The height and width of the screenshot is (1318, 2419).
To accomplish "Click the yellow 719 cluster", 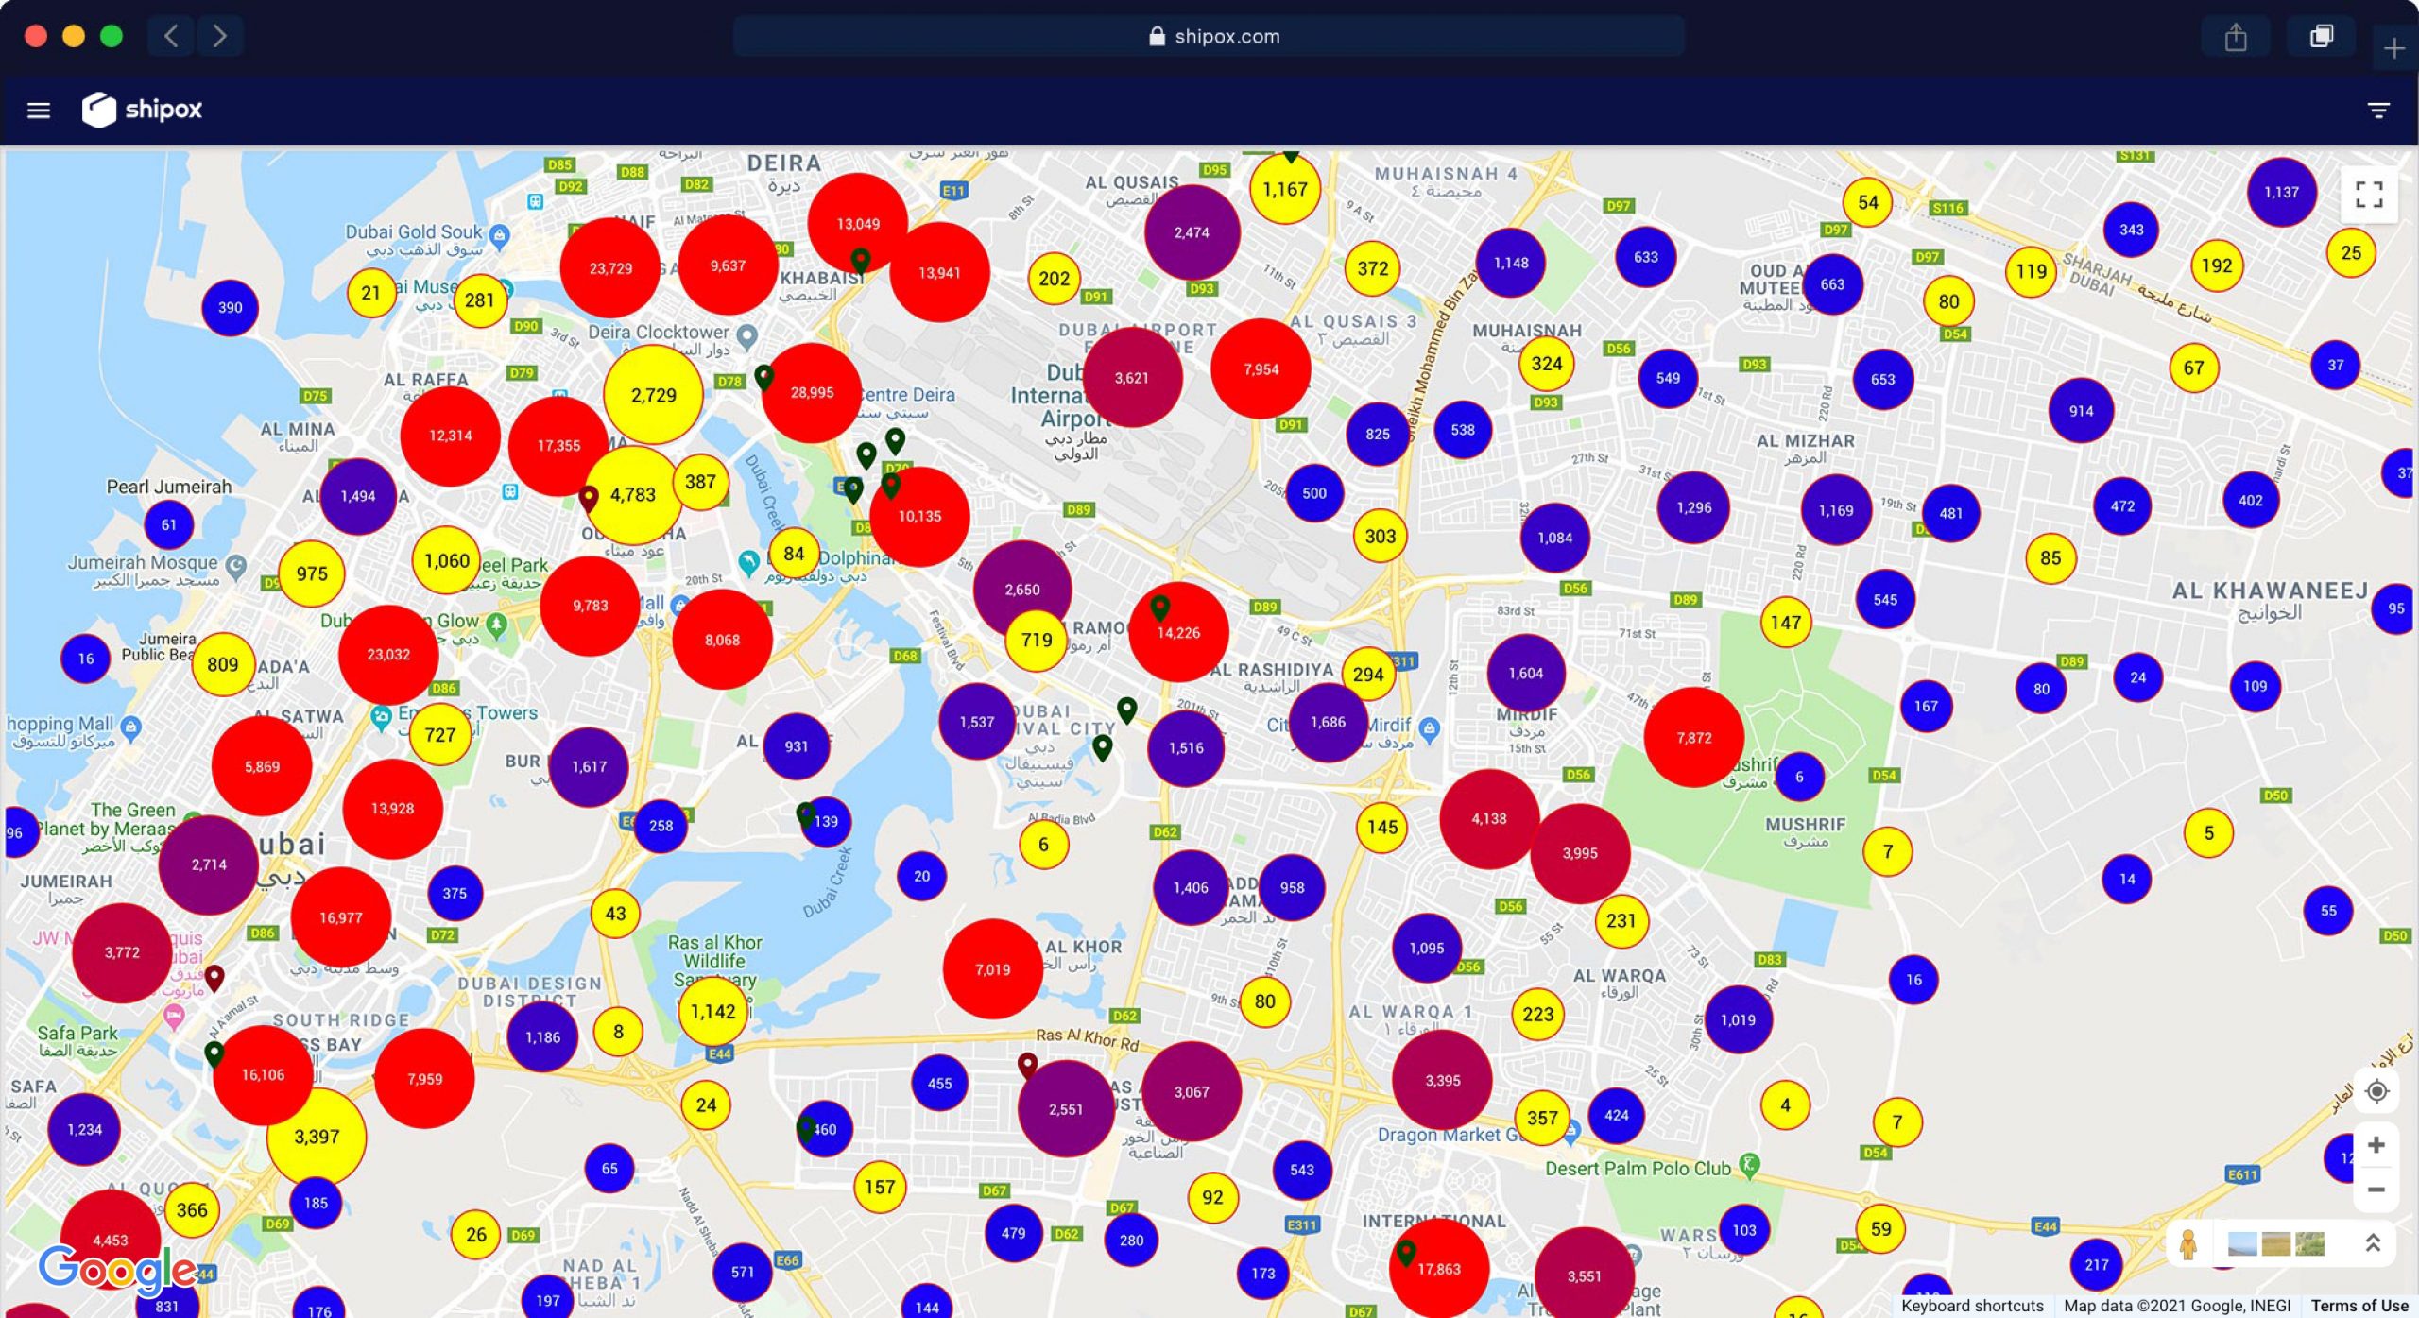I will (x=1037, y=641).
